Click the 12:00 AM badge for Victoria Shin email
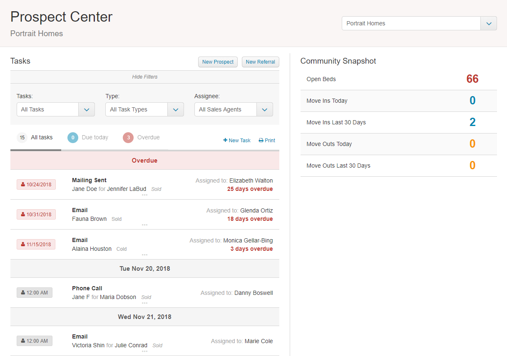Image resolution: width=507 pixels, height=356 pixels. click(x=35, y=341)
